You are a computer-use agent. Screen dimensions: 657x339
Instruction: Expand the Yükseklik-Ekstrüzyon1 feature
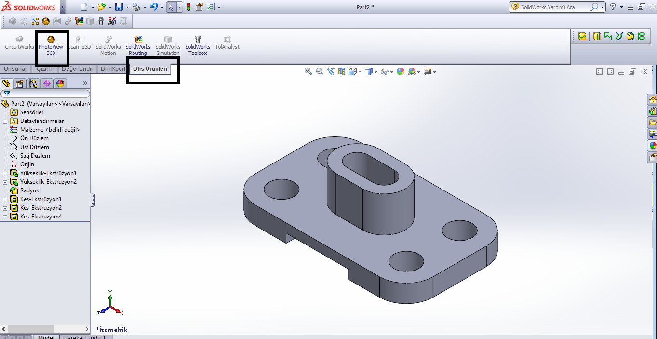click(4, 173)
